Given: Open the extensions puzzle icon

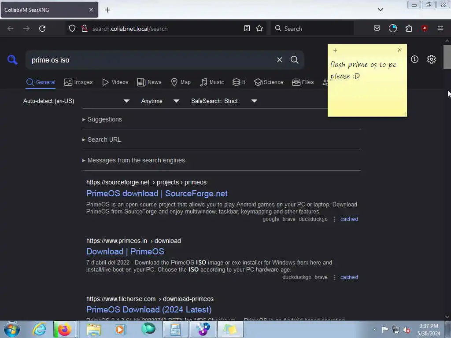Looking at the screenshot, I should point(409,28).
